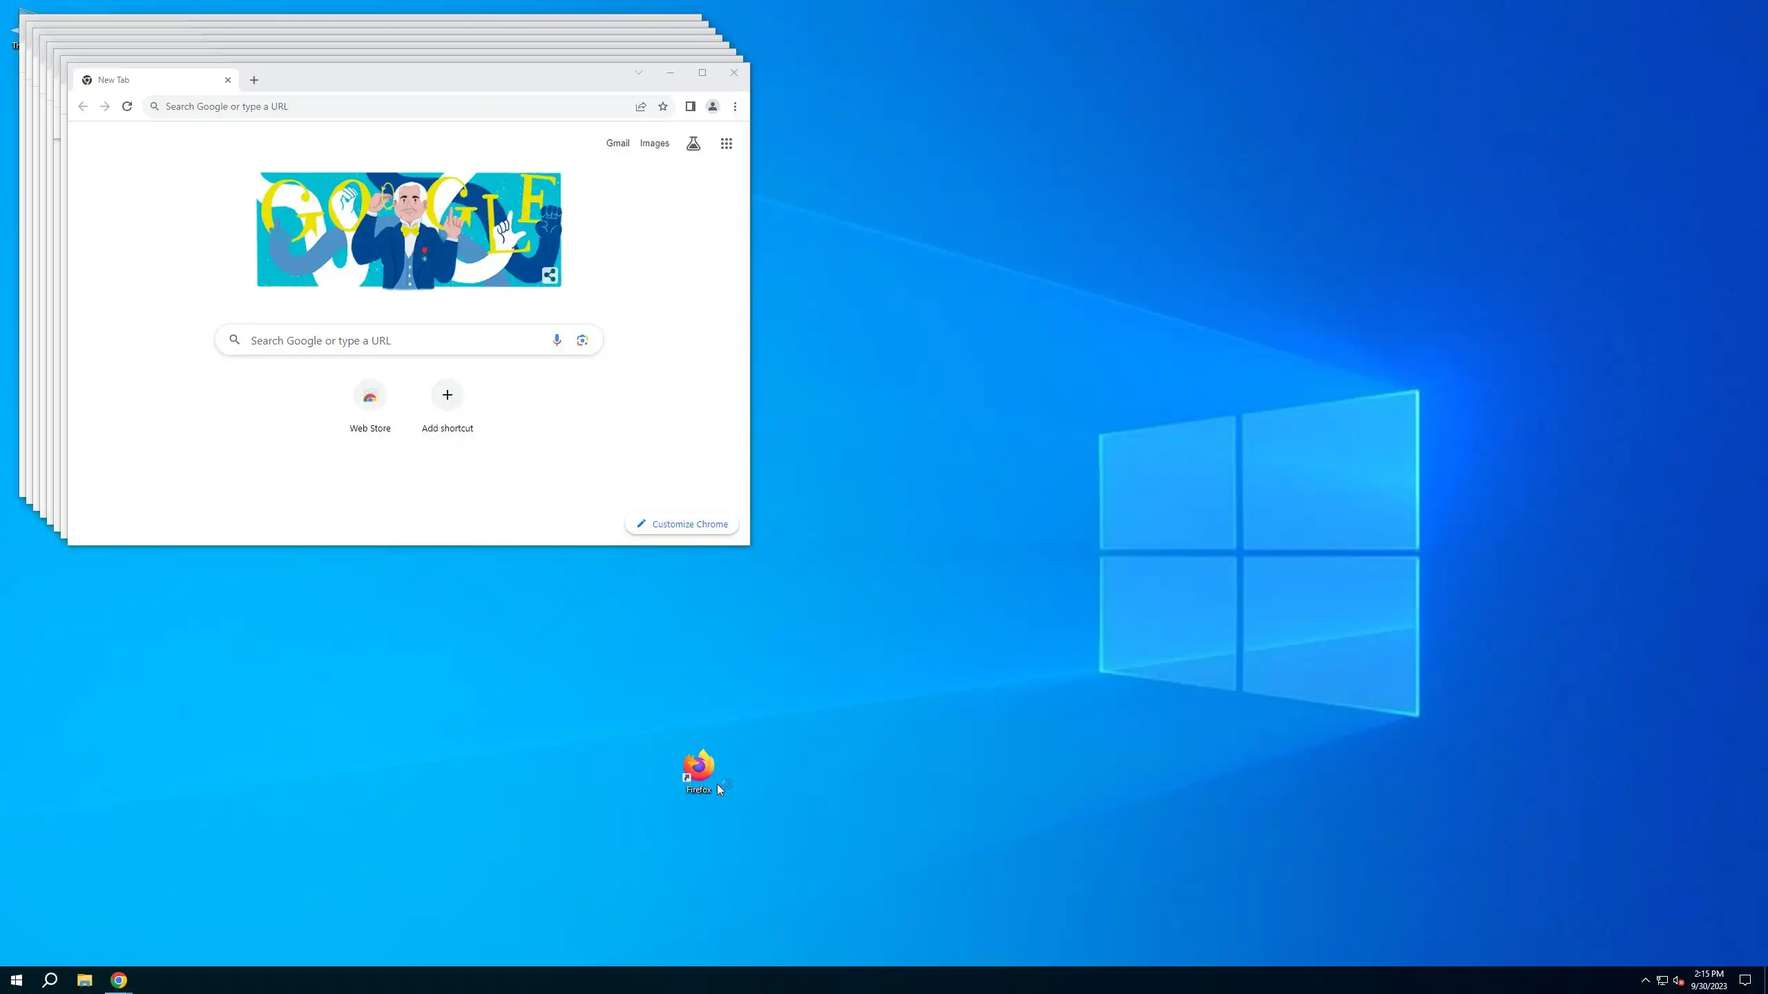The image size is (1768, 994).
Task: Search by image with the Lens icon
Action: point(582,340)
